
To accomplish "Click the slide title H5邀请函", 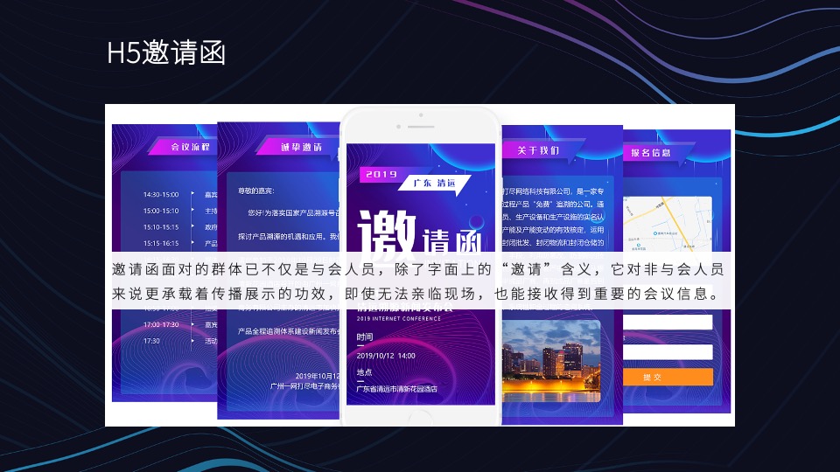I will click(x=166, y=52).
